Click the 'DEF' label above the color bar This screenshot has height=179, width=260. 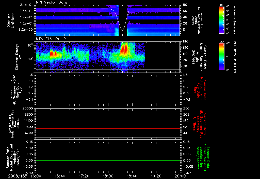click(222, 42)
